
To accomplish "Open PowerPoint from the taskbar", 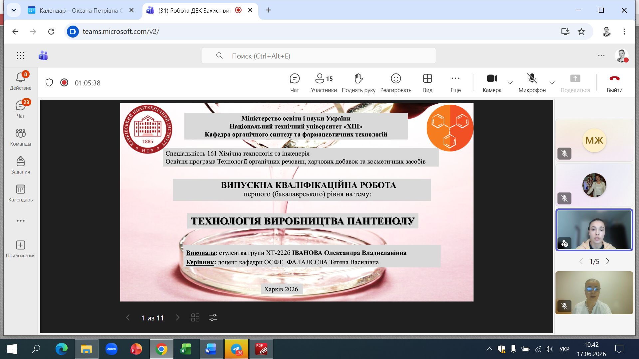I will pos(136,349).
